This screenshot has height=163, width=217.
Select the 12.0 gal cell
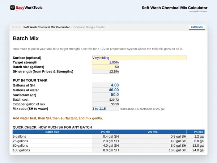[x=196, y=146]
